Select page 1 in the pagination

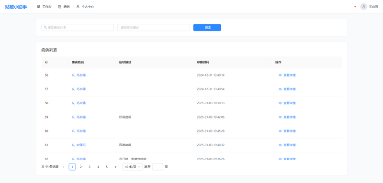click(x=72, y=167)
